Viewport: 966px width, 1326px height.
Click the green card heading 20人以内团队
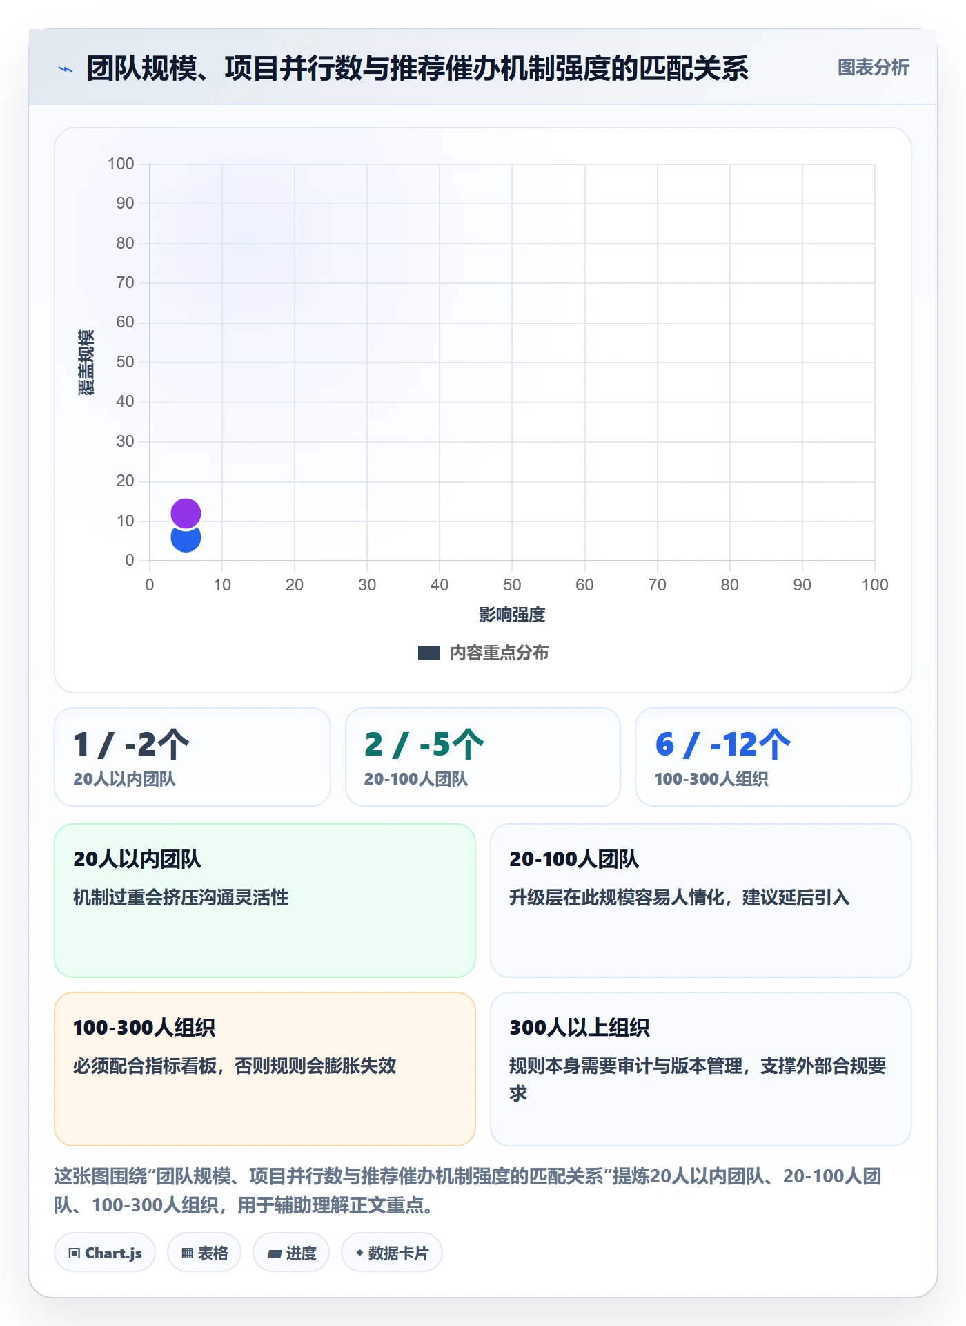click(137, 859)
